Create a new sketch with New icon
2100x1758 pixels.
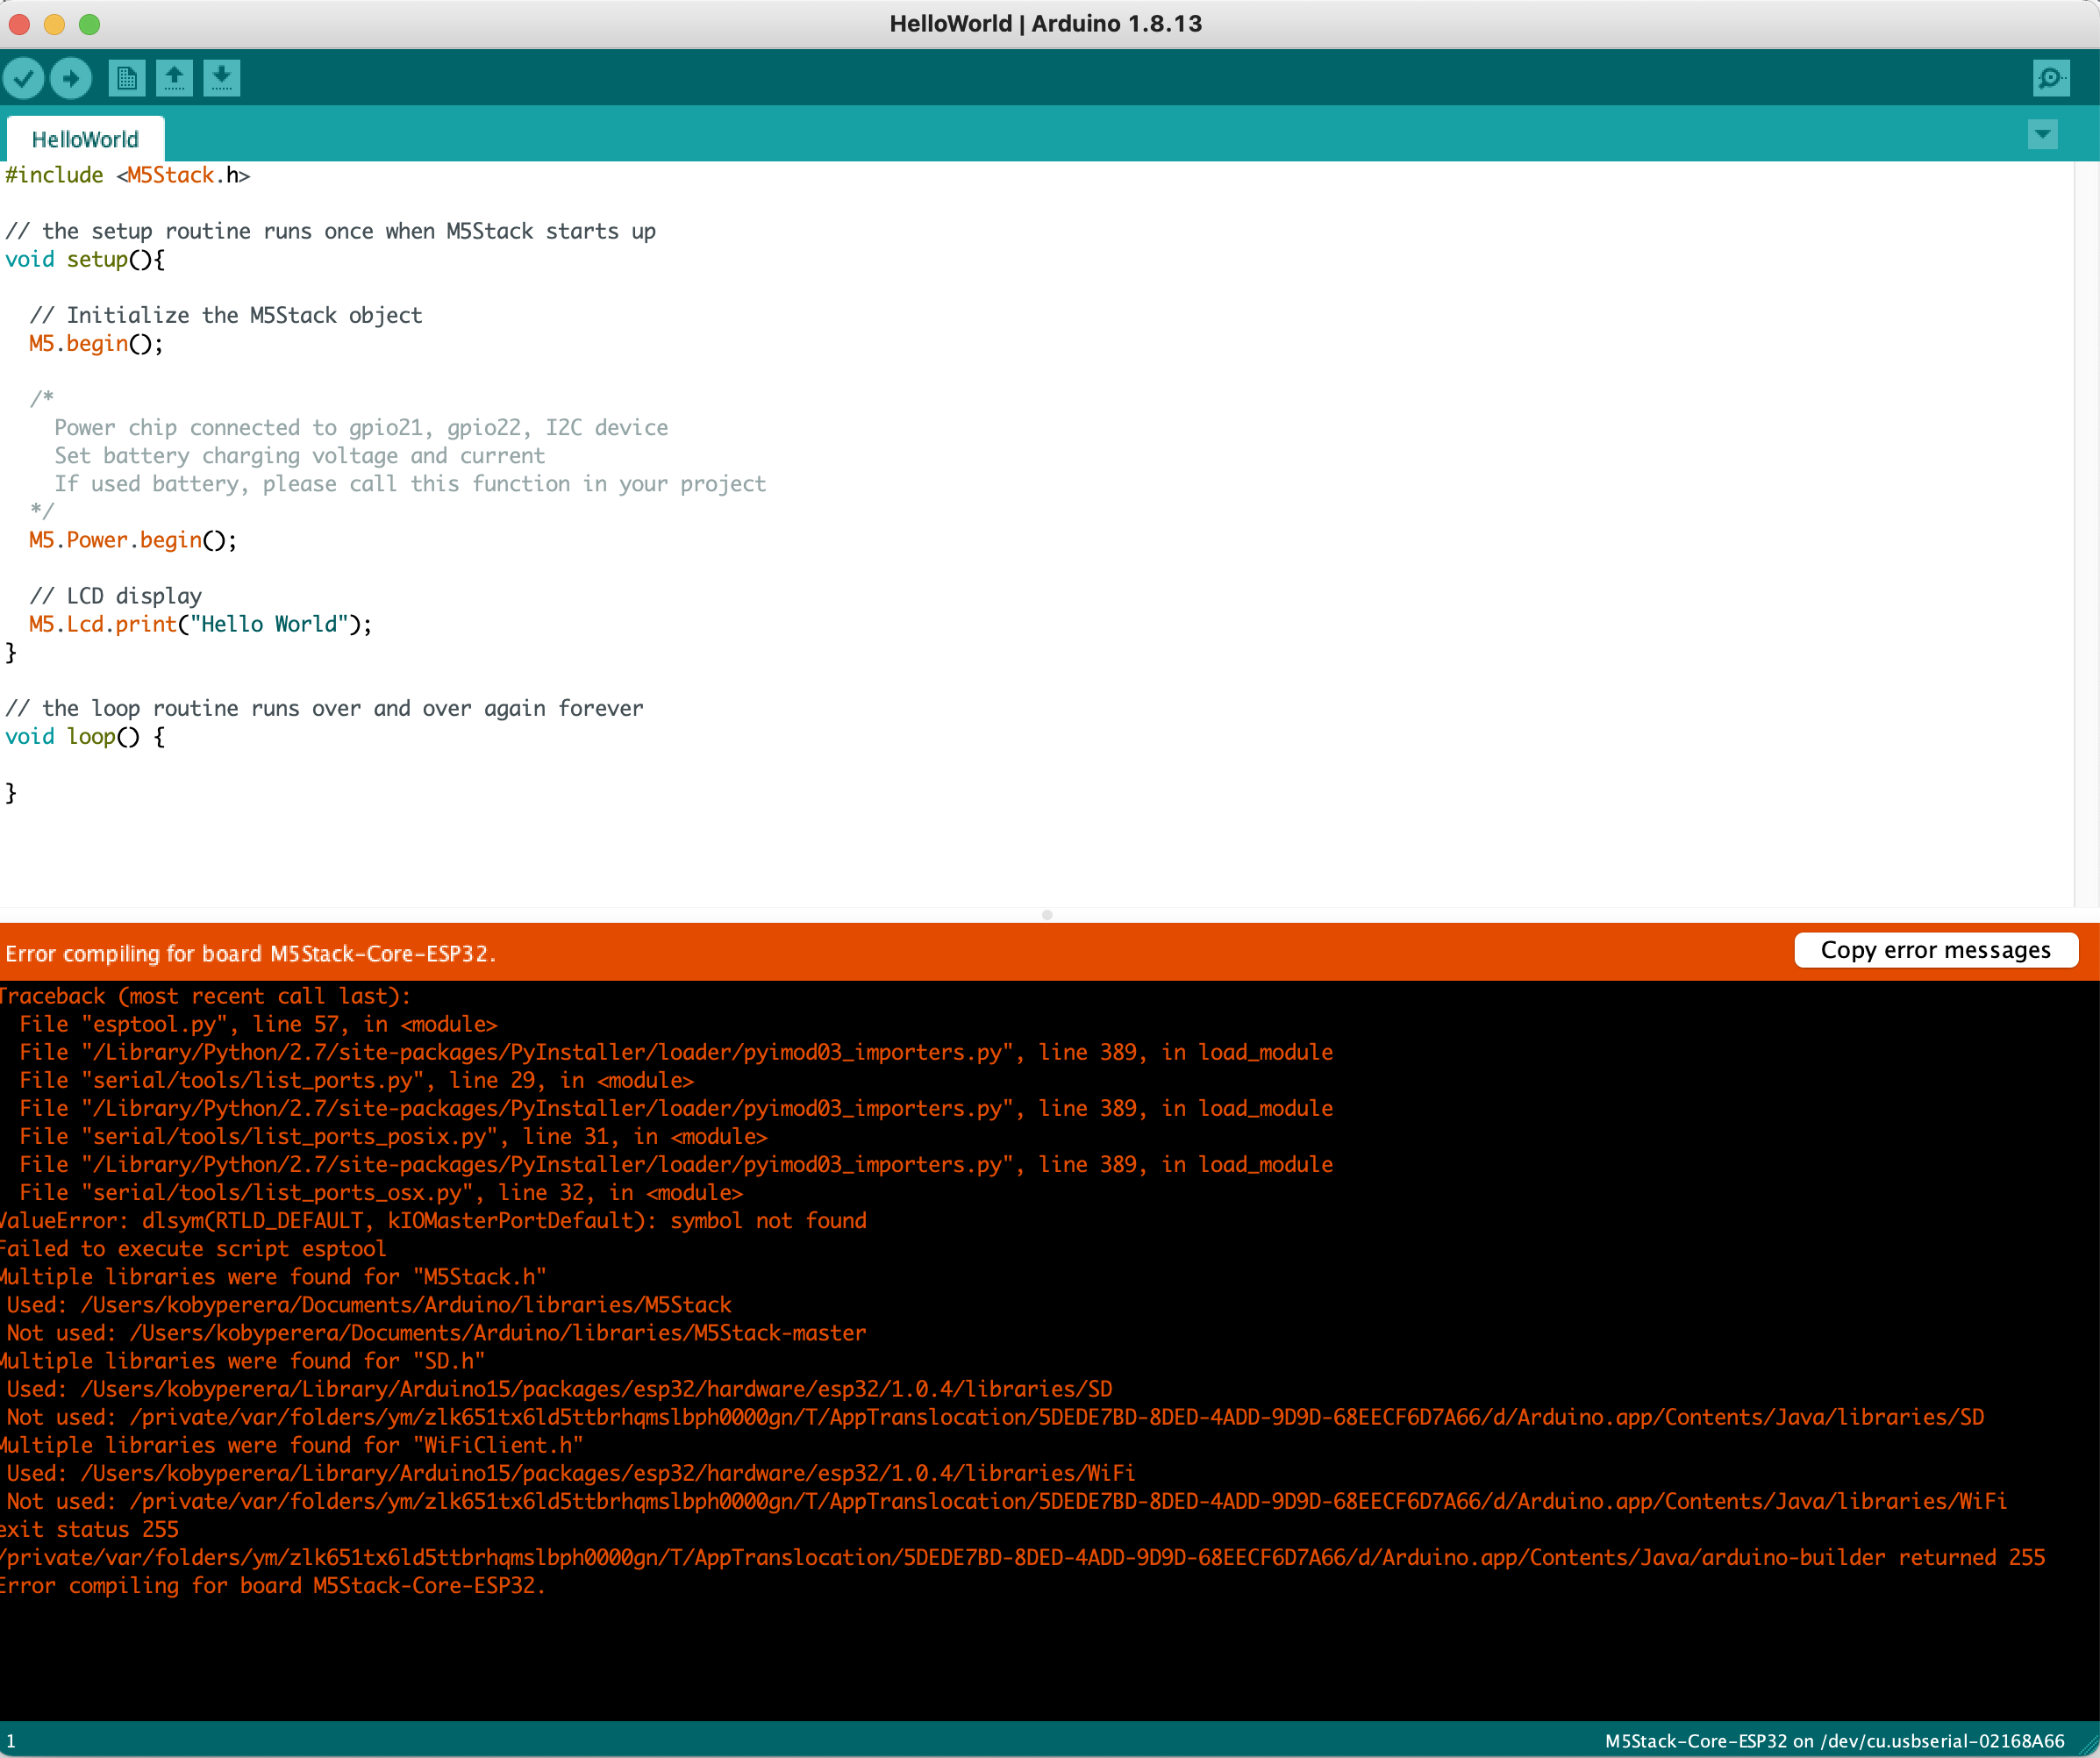[x=126, y=78]
